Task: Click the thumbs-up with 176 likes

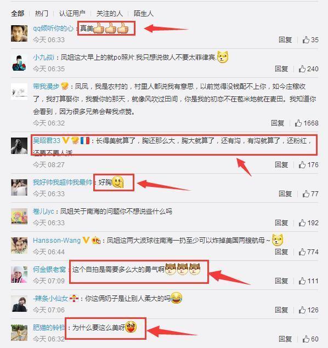Action: pyautogui.click(x=302, y=164)
